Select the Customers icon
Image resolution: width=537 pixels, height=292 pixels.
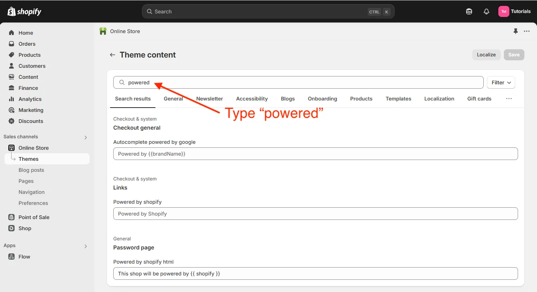point(12,66)
